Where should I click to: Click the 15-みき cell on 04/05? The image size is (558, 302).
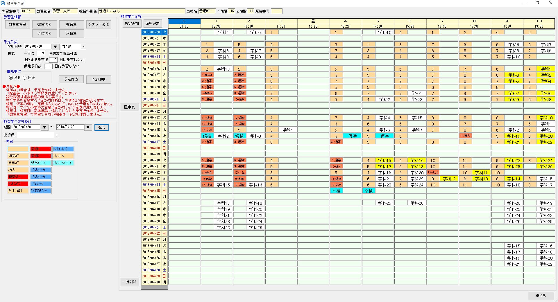pos(207,130)
